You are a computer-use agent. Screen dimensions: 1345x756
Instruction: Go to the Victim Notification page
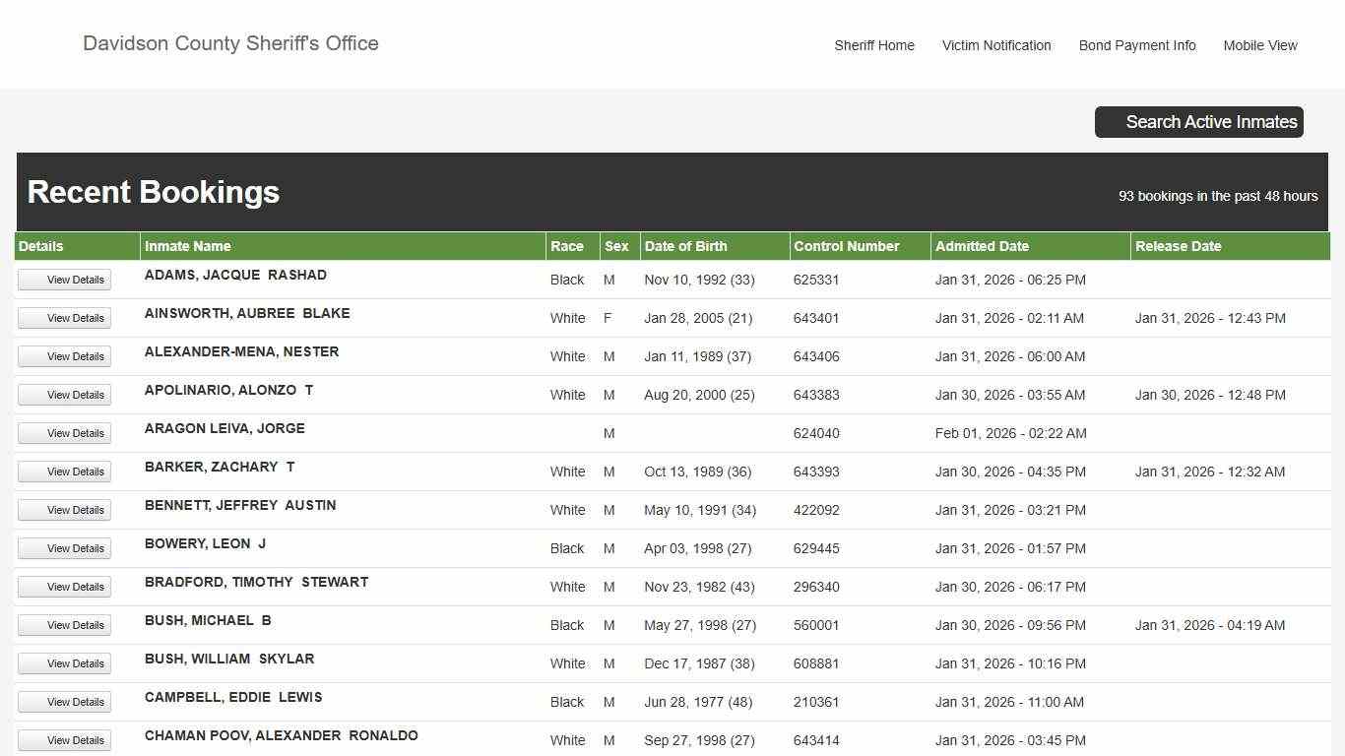coord(995,45)
